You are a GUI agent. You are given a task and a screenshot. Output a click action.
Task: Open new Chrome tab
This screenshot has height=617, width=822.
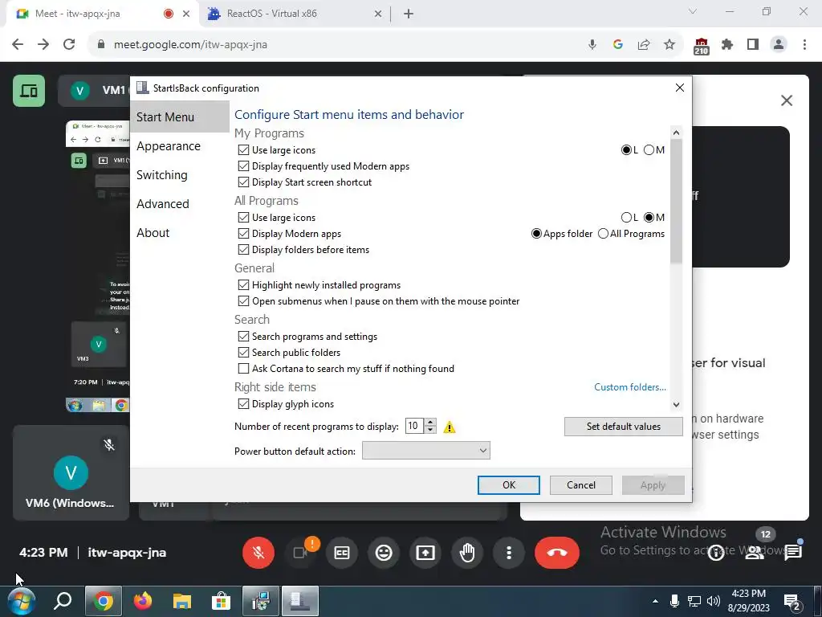(409, 14)
